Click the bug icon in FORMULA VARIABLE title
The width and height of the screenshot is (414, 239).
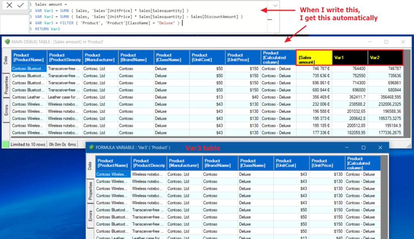91,147
